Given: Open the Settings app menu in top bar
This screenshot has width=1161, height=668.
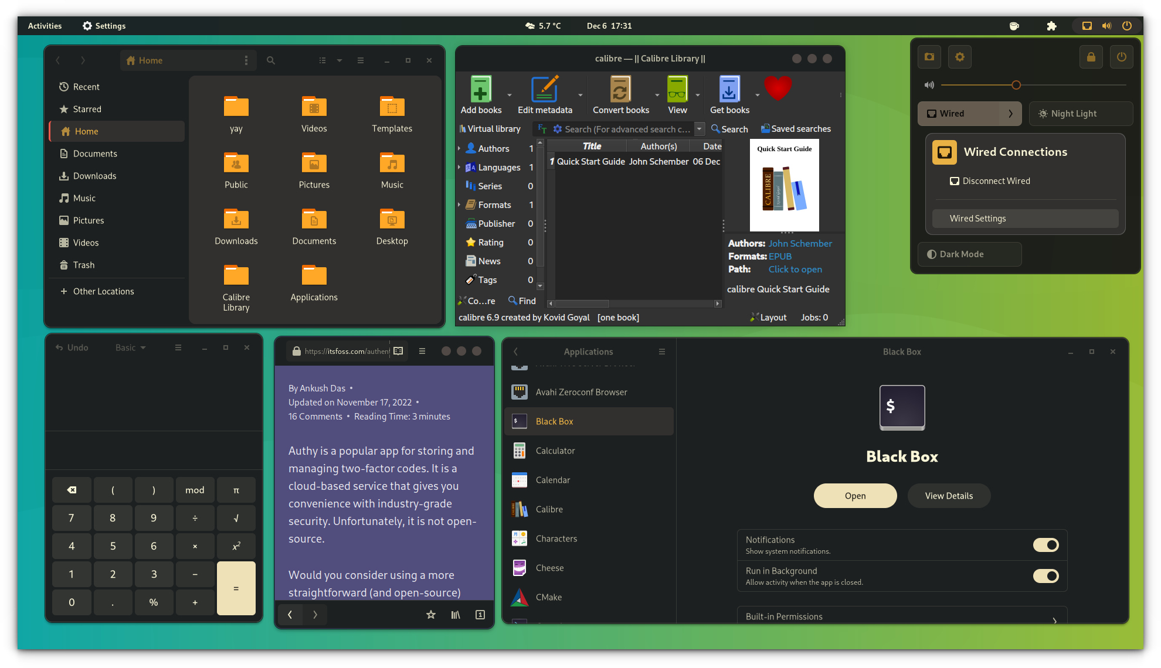Looking at the screenshot, I should [104, 26].
